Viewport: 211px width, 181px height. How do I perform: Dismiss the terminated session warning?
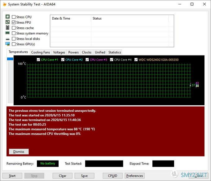coord(19,152)
